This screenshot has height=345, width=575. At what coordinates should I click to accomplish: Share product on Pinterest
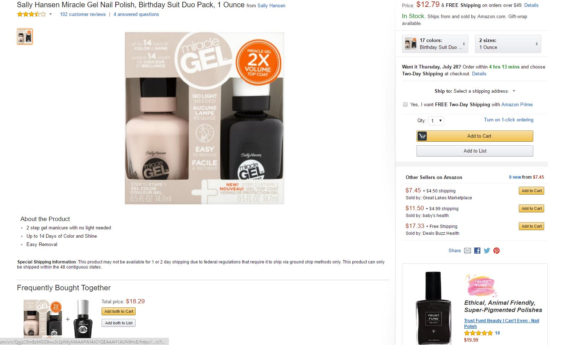[x=497, y=251]
